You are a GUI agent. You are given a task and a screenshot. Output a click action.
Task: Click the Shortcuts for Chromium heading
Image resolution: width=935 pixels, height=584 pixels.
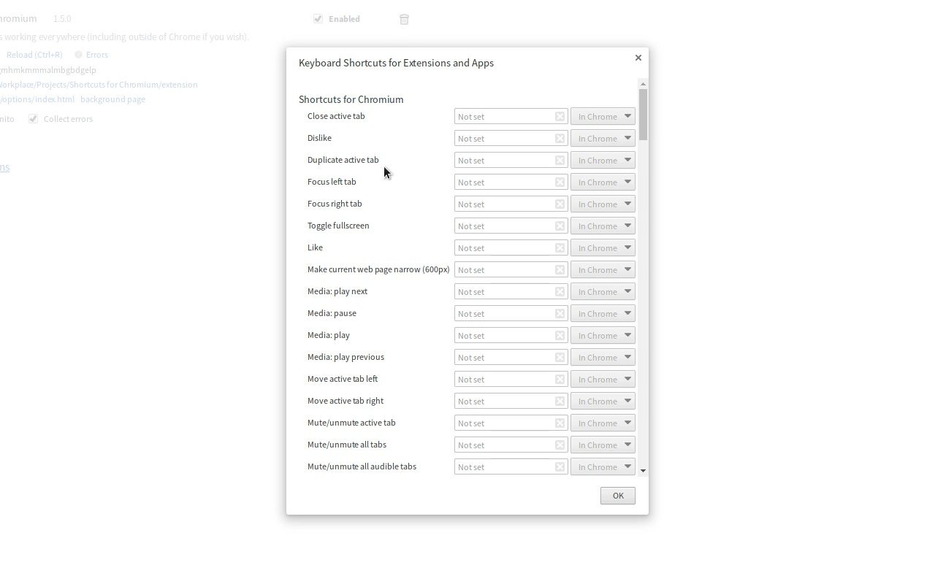(x=351, y=99)
